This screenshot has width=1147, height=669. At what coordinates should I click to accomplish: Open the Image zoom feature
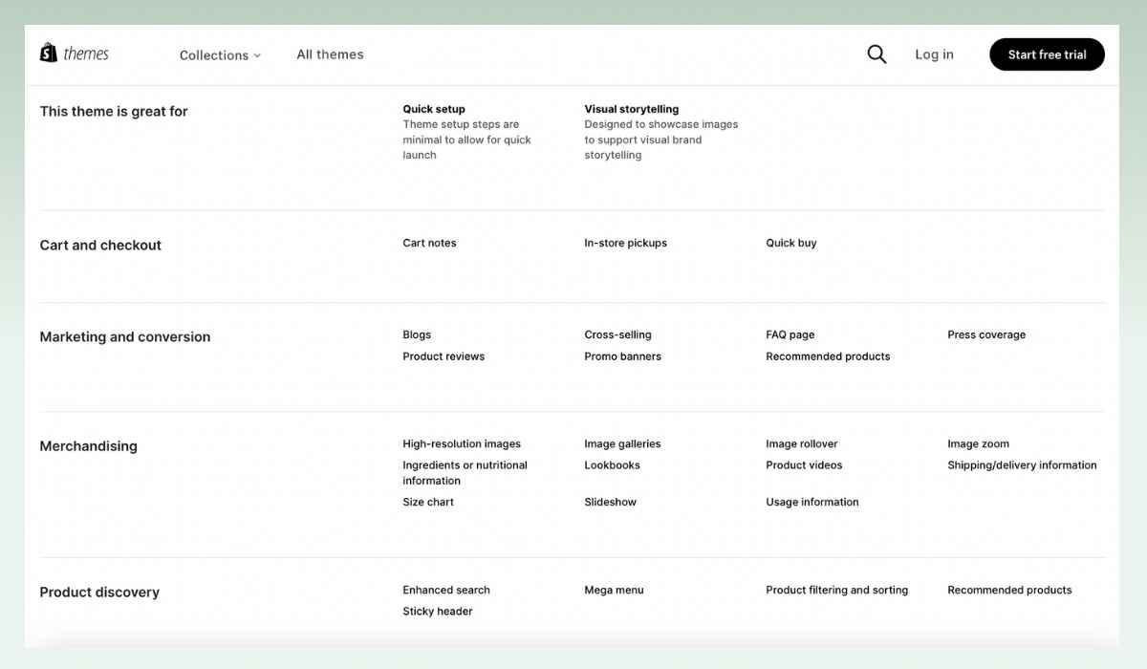click(x=978, y=443)
